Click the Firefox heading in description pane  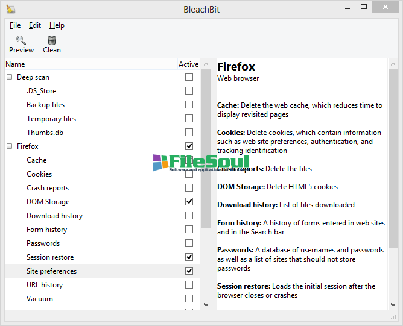coord(236,67)
